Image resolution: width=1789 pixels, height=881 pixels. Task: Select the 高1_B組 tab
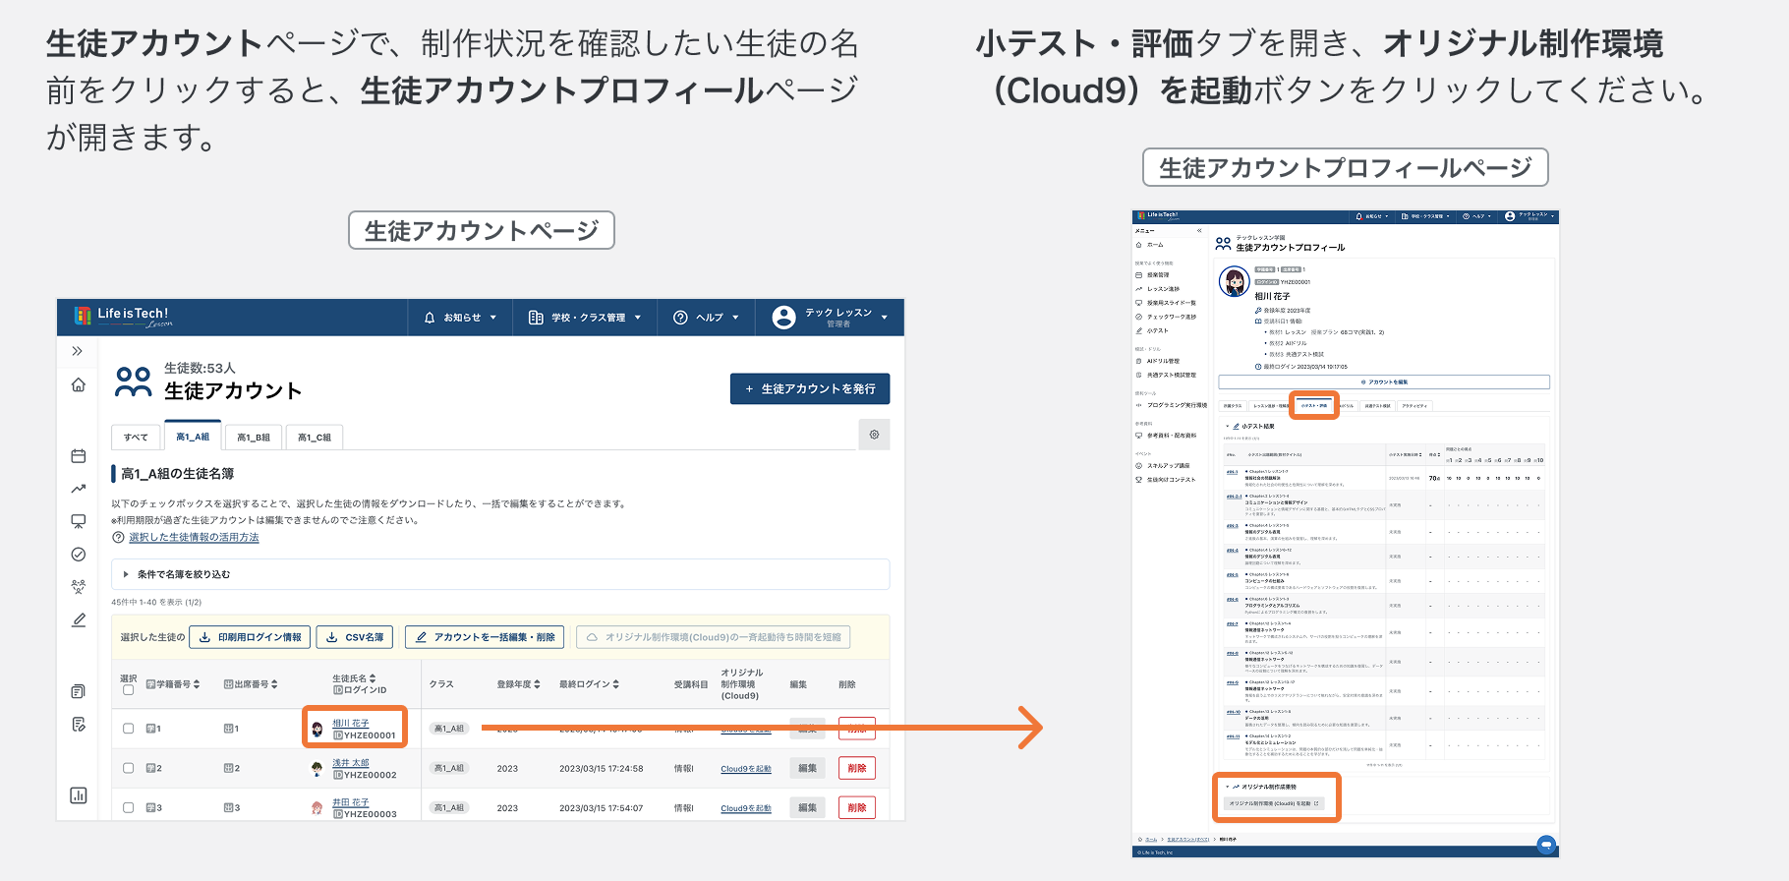tap(254, 438)
